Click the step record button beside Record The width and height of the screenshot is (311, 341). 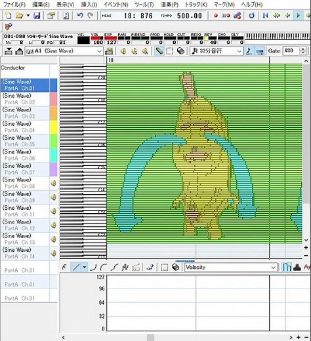(x=226, y=16)
